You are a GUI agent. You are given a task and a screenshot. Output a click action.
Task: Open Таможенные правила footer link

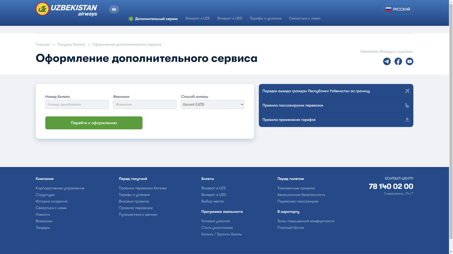click(x=296, y=188)
